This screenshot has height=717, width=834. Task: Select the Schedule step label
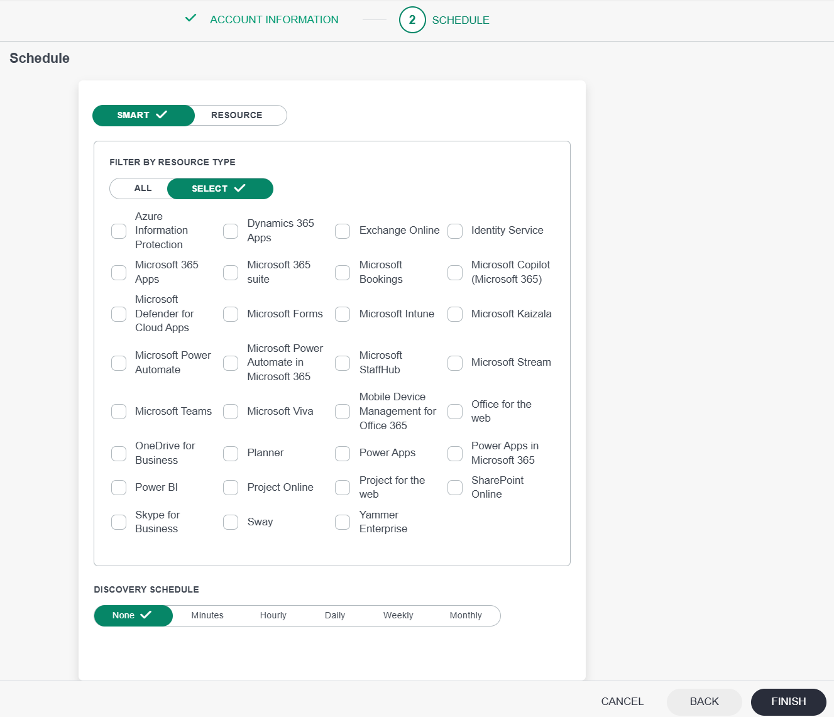pos(461,20)
